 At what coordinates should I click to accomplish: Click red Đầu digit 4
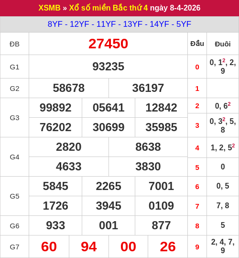pos(197,148)
